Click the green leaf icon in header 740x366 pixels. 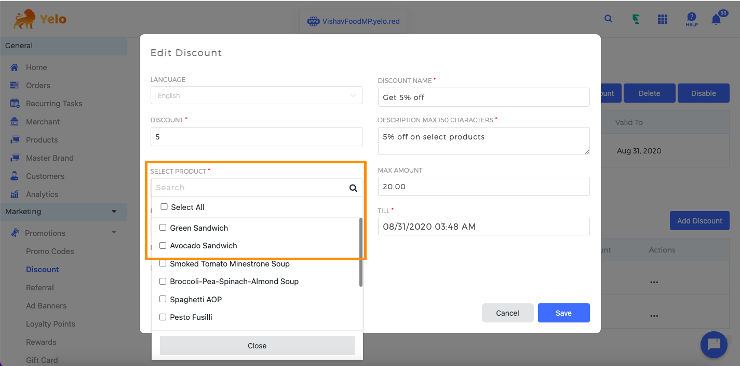635,19
